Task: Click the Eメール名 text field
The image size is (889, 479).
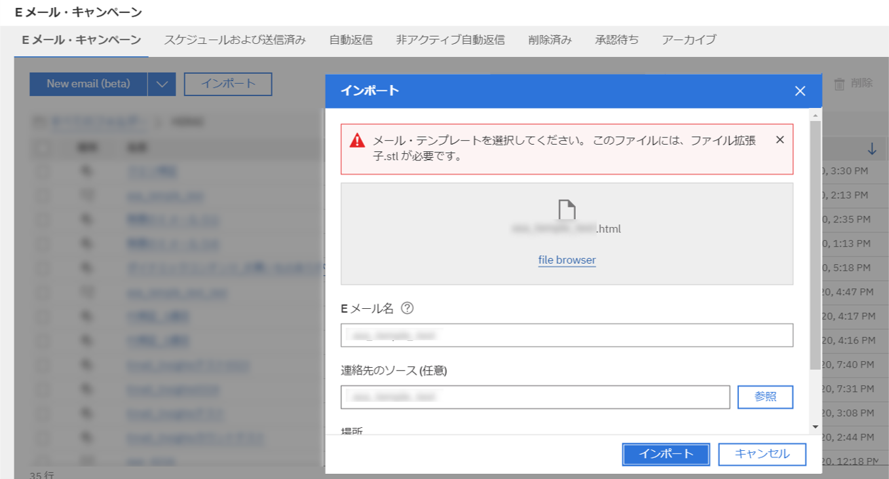Action: pyautogui.click(x=567, y=335)
